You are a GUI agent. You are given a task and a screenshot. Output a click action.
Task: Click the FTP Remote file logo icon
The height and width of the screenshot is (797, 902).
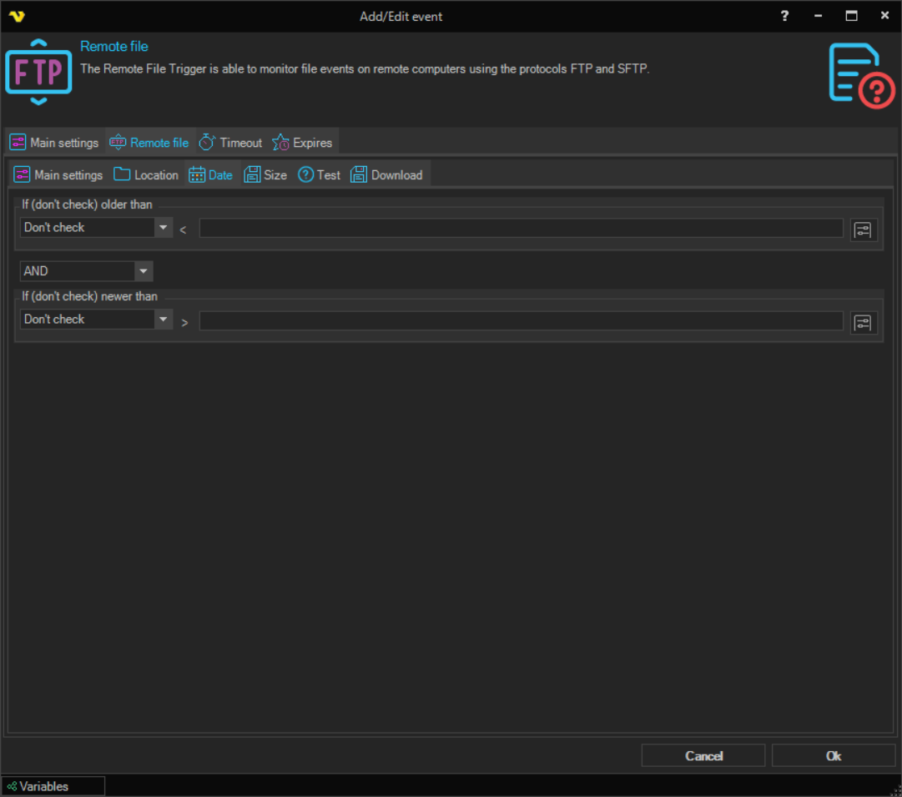[x=38, y=72]
